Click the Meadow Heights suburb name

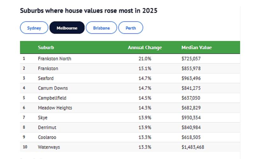[x=55, y=108]
